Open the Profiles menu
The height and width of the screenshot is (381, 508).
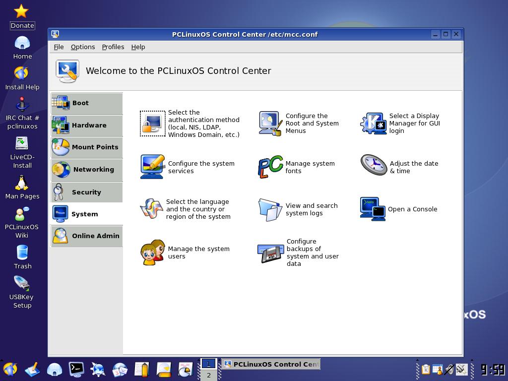point(113,47)
